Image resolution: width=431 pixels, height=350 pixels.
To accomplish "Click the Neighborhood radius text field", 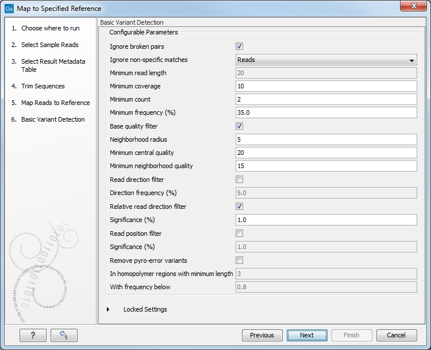I will point(326,139).
